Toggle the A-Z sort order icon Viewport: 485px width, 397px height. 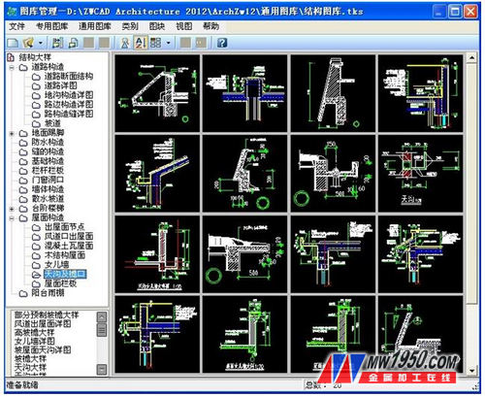pos(141,43)
